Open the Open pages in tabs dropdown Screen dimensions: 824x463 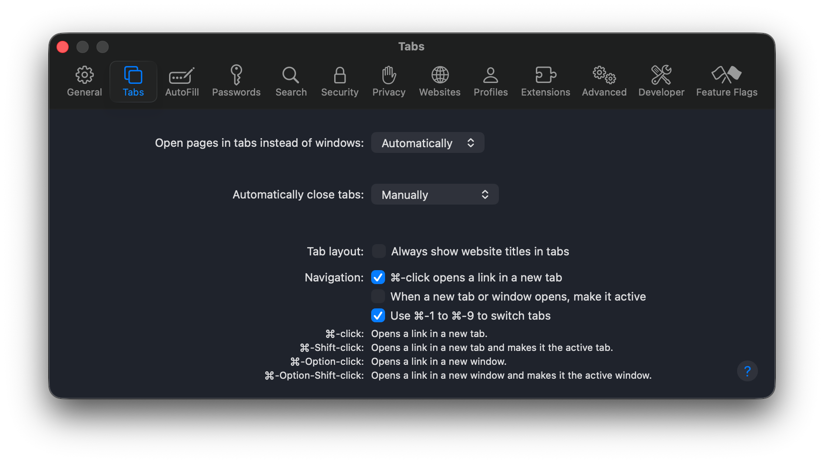(x=427, y=142)
